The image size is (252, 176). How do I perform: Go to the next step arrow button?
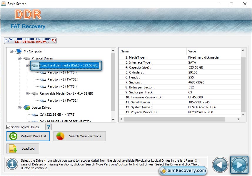pos(239,165)
